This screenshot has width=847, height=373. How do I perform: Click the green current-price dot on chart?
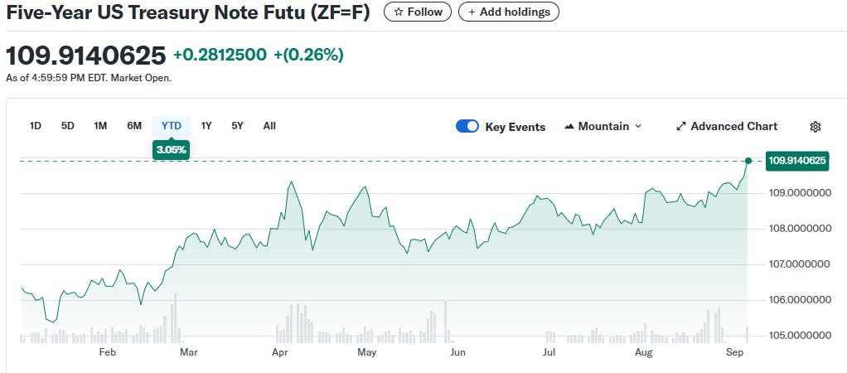pos(748,161)
